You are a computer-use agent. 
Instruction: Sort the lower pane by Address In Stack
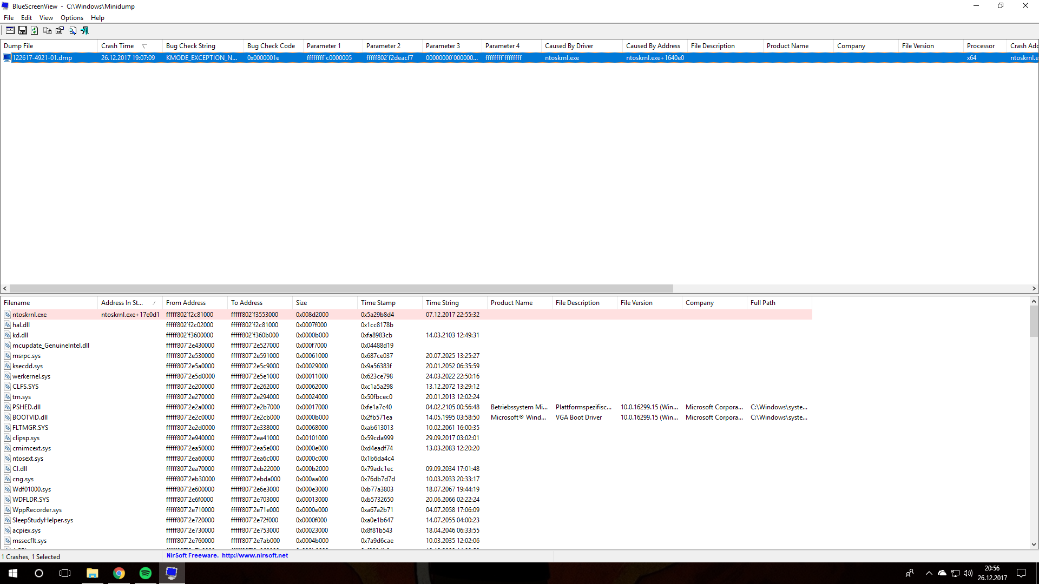[x=122, y=303]
